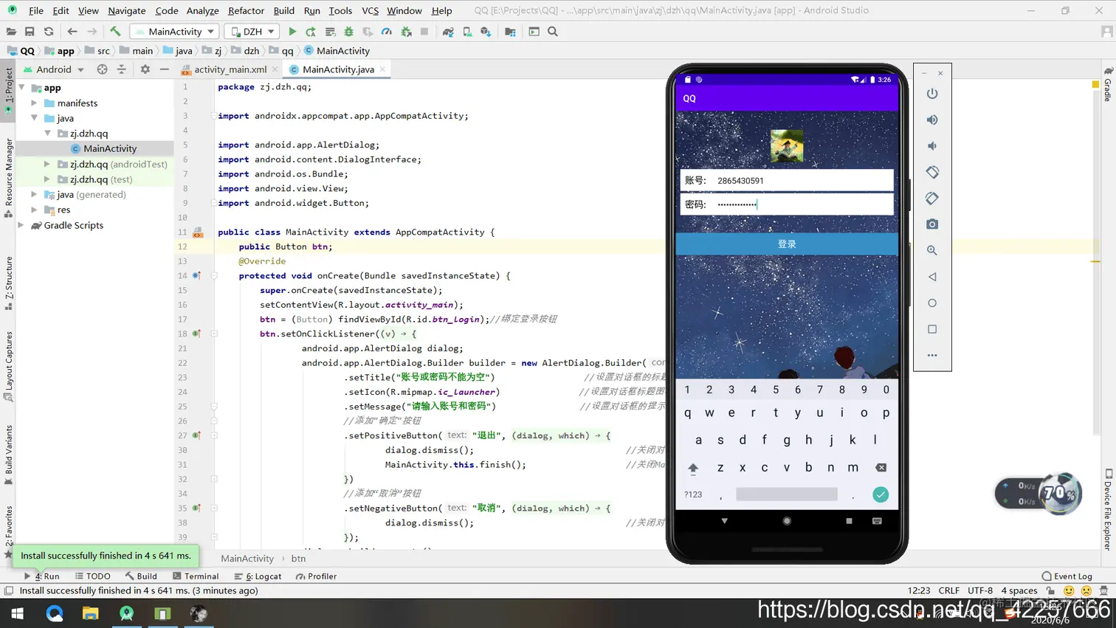
Task: Open the Logcat tool window
Action: 258,576
